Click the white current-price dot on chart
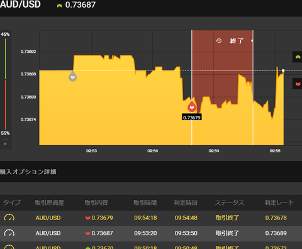 click(283, 70)
